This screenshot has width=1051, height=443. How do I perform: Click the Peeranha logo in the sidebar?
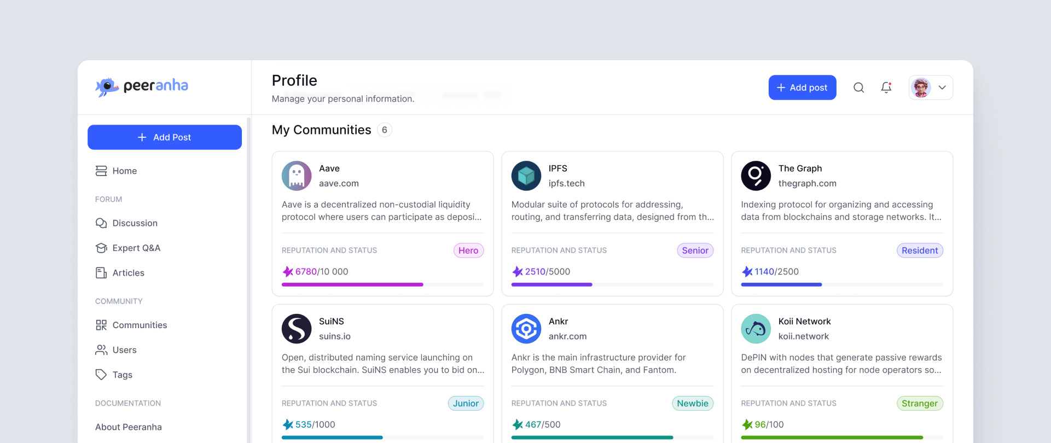coord(142,86)
